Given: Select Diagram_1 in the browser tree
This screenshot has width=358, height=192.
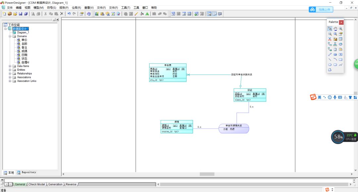Looking at the screenshot, I should tap(23, 32).
